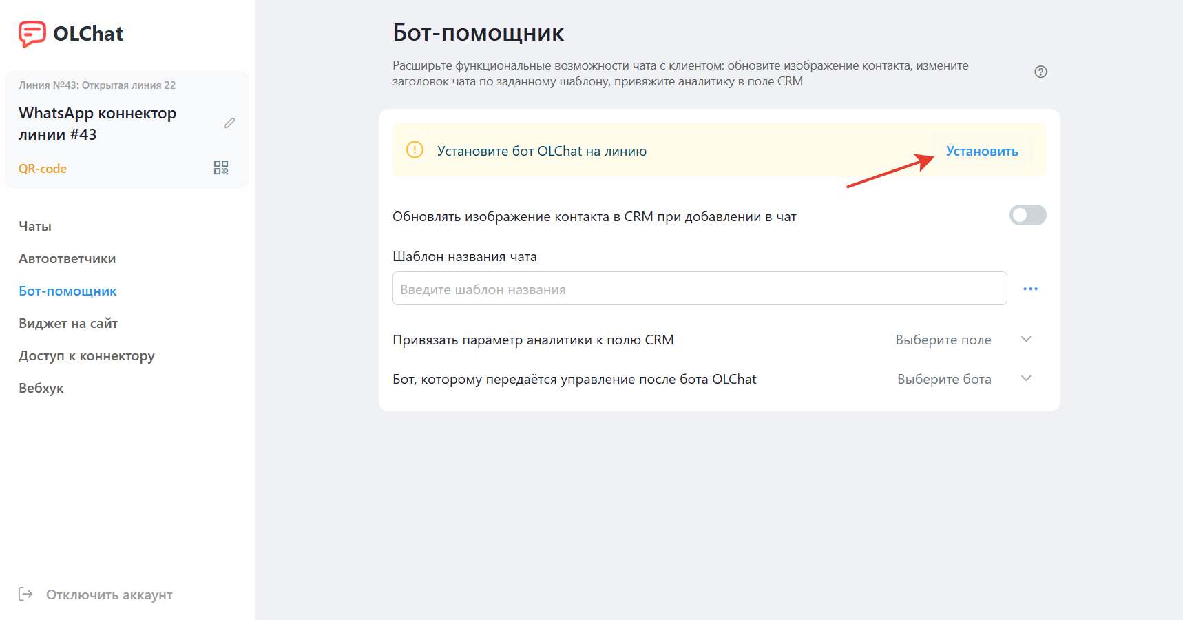Viewport: 1183px width, 620px height.
Task: Expand the 'Выберите поле' dropdown chevron
Action: [1026, 340]
